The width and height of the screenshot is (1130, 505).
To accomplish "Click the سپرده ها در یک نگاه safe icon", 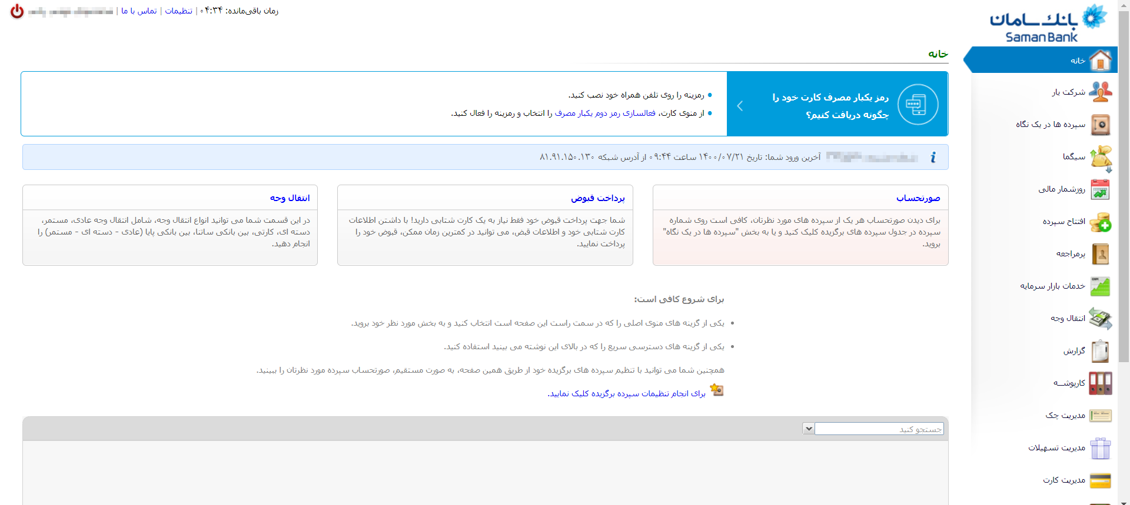I will [x=1100, y=125].
